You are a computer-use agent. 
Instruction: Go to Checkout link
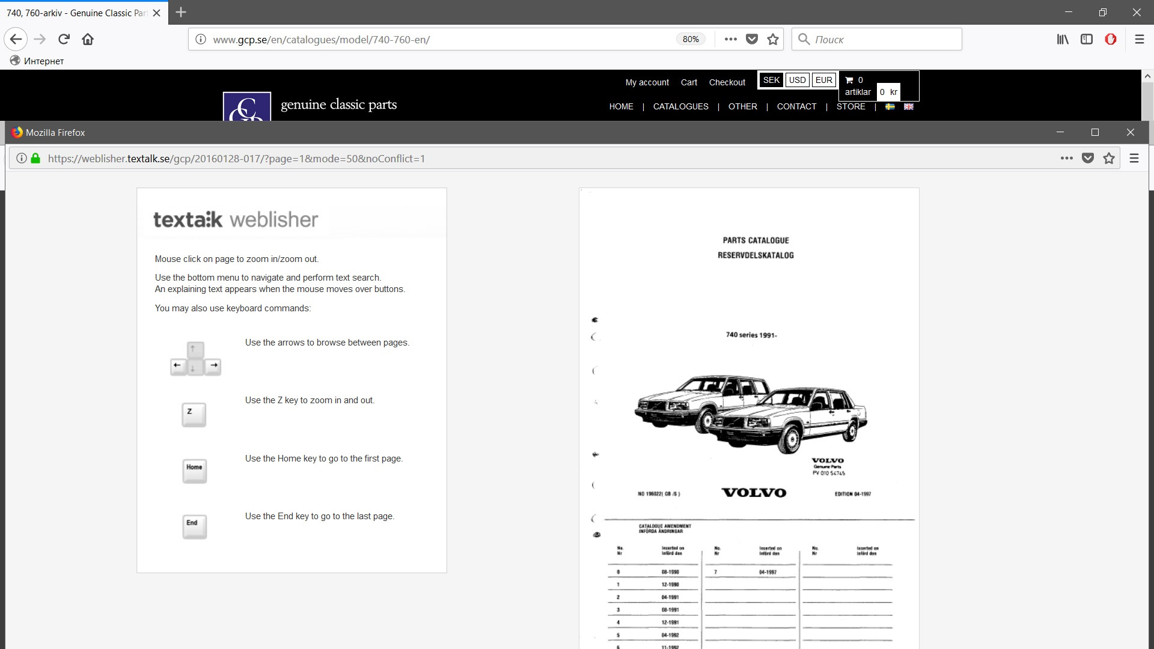pyautogui.click(x=727, y=82)
